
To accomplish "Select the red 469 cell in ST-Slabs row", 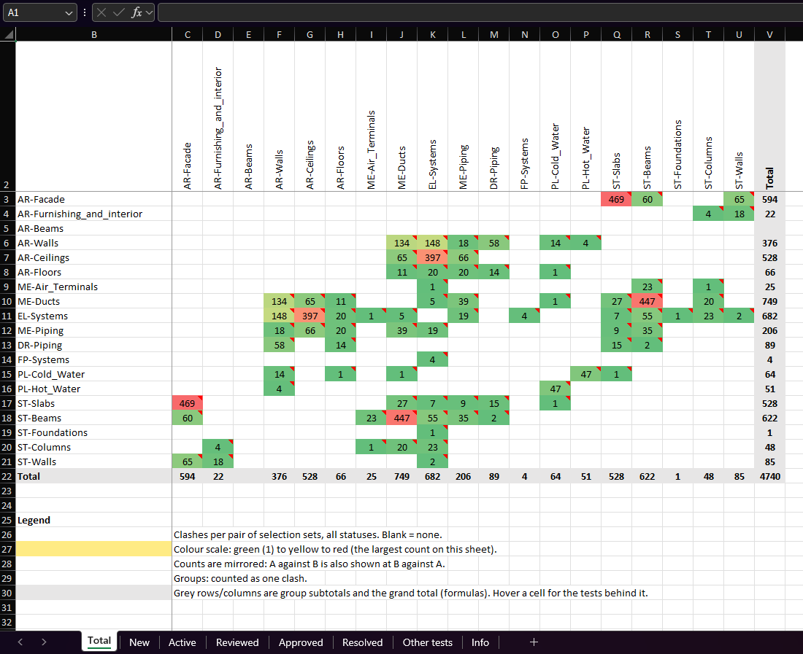I will tap(188, 403).
